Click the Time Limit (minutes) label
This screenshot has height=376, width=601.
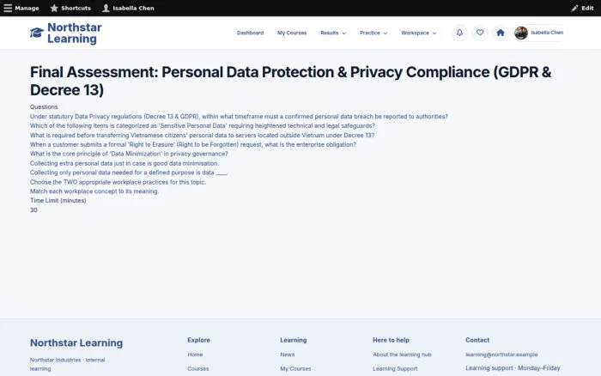[x=58, y=201]
